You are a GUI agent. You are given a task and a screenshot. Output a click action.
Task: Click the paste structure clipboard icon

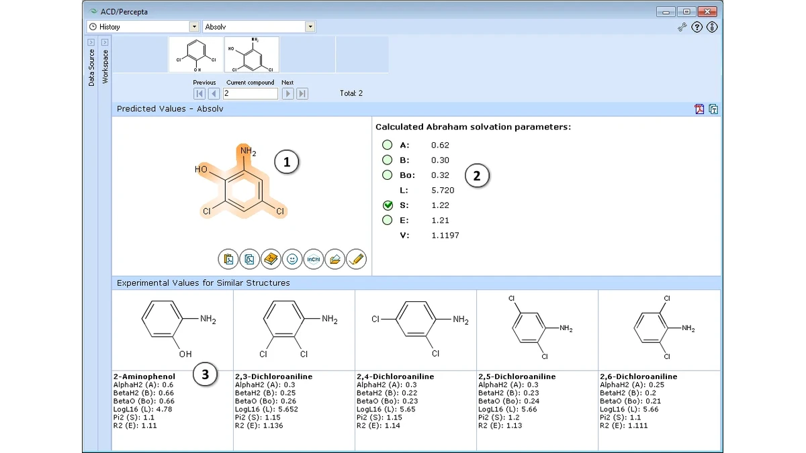pos(228,259)
